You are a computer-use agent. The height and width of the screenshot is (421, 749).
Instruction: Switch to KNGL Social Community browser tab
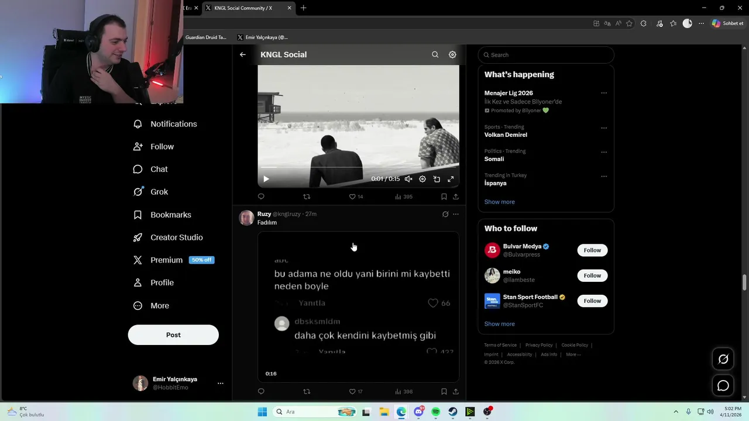(248, 8)
